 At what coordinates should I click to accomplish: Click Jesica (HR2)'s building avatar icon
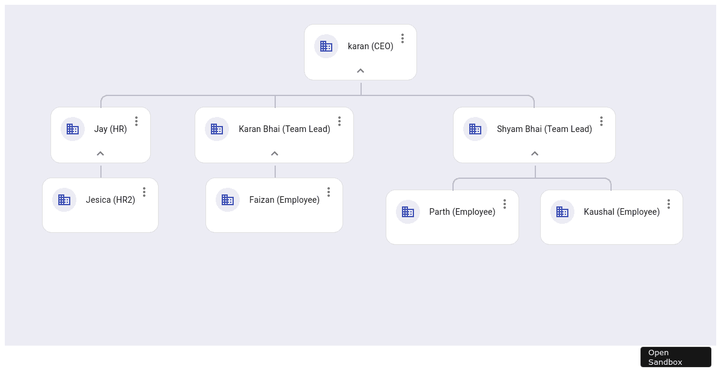(64, 200)
